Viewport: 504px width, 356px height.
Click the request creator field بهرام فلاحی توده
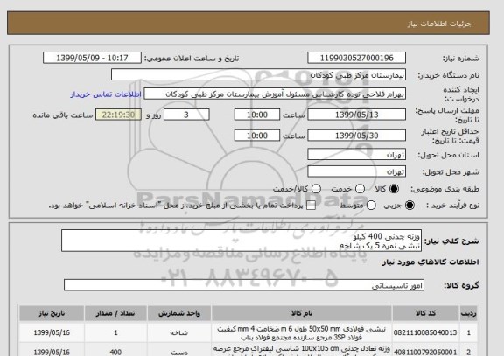275,94
